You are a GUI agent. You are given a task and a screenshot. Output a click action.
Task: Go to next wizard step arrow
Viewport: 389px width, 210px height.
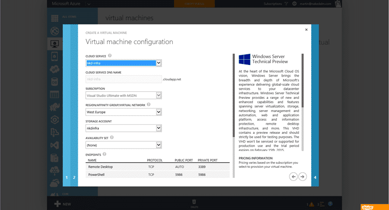tap(302, 177)
